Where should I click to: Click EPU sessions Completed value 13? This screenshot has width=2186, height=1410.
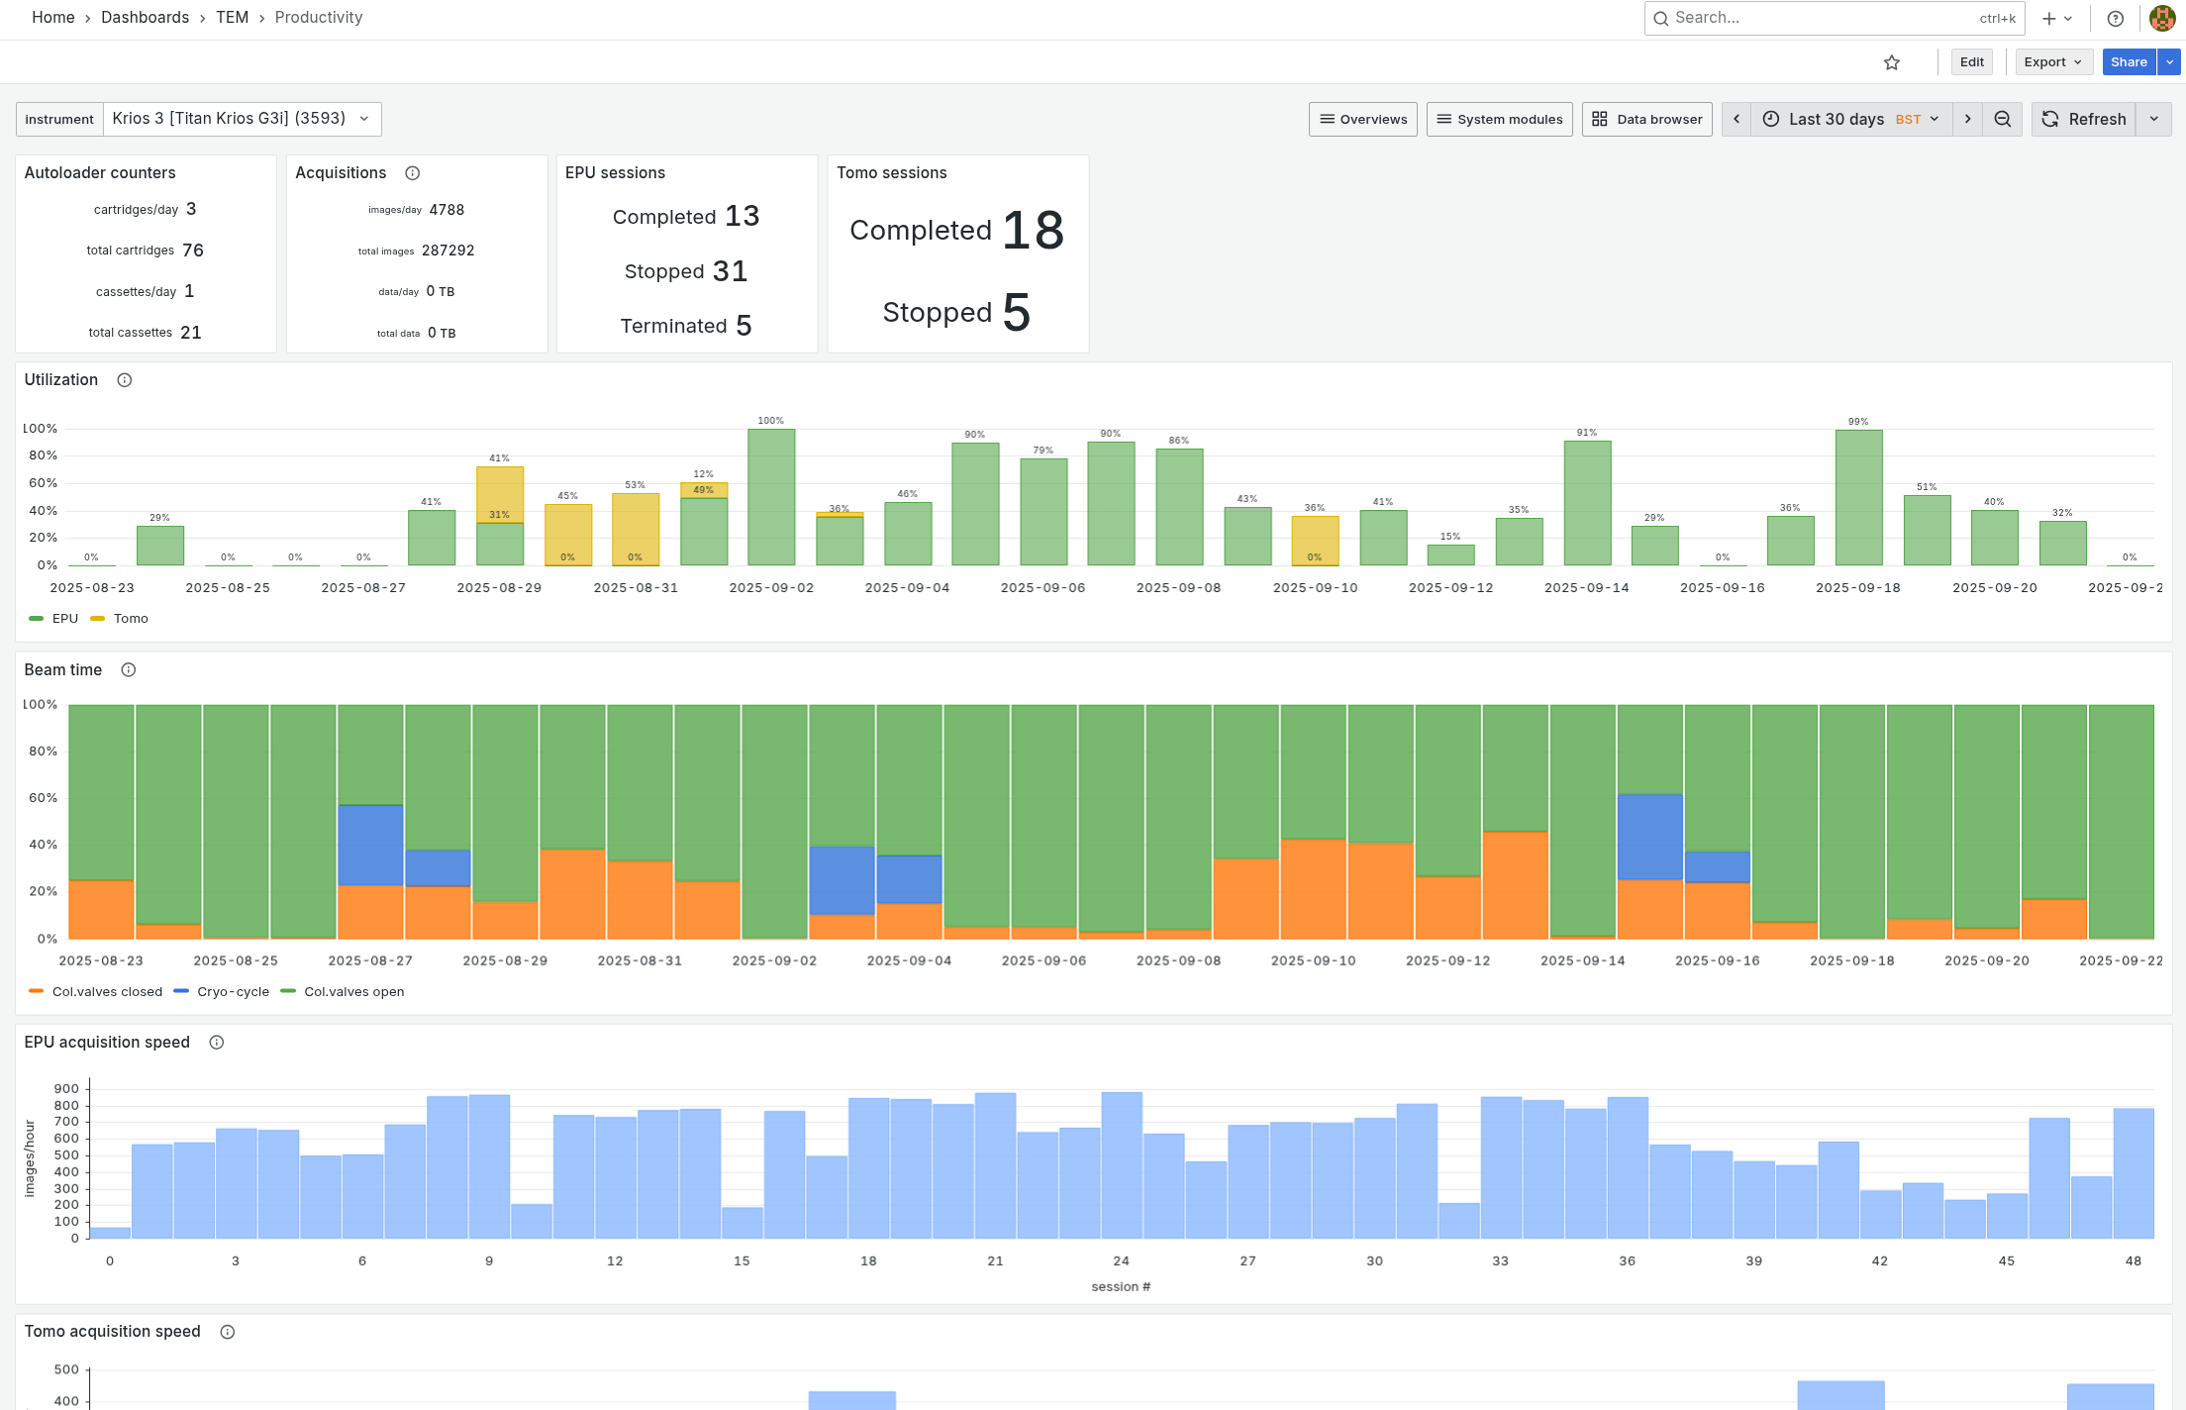(742, 217)
